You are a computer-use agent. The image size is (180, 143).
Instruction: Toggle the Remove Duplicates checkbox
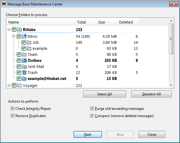point(12,116)
